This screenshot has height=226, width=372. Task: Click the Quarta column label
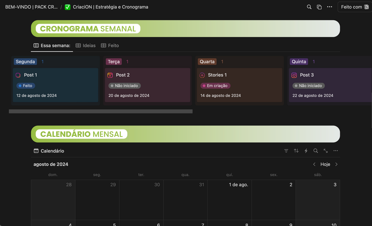tap(207, 62)
